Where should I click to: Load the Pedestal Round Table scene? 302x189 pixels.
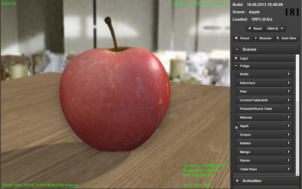pos(264,109)
